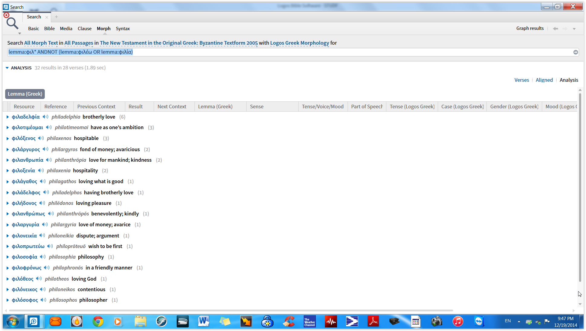The image size is (586, 331).
Task: Go back in search history
Action: pos(555,29)
